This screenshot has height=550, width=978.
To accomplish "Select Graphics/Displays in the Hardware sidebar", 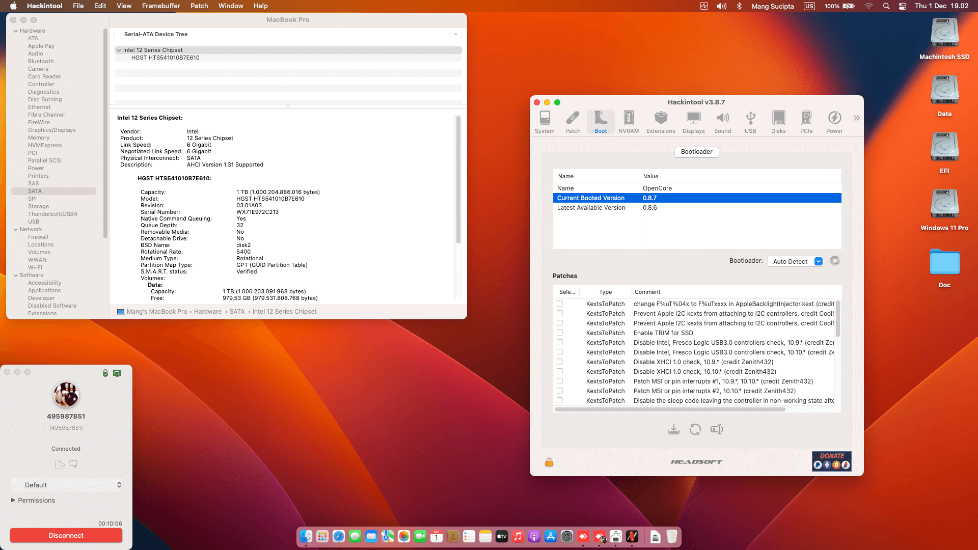I will pos(52,130).
